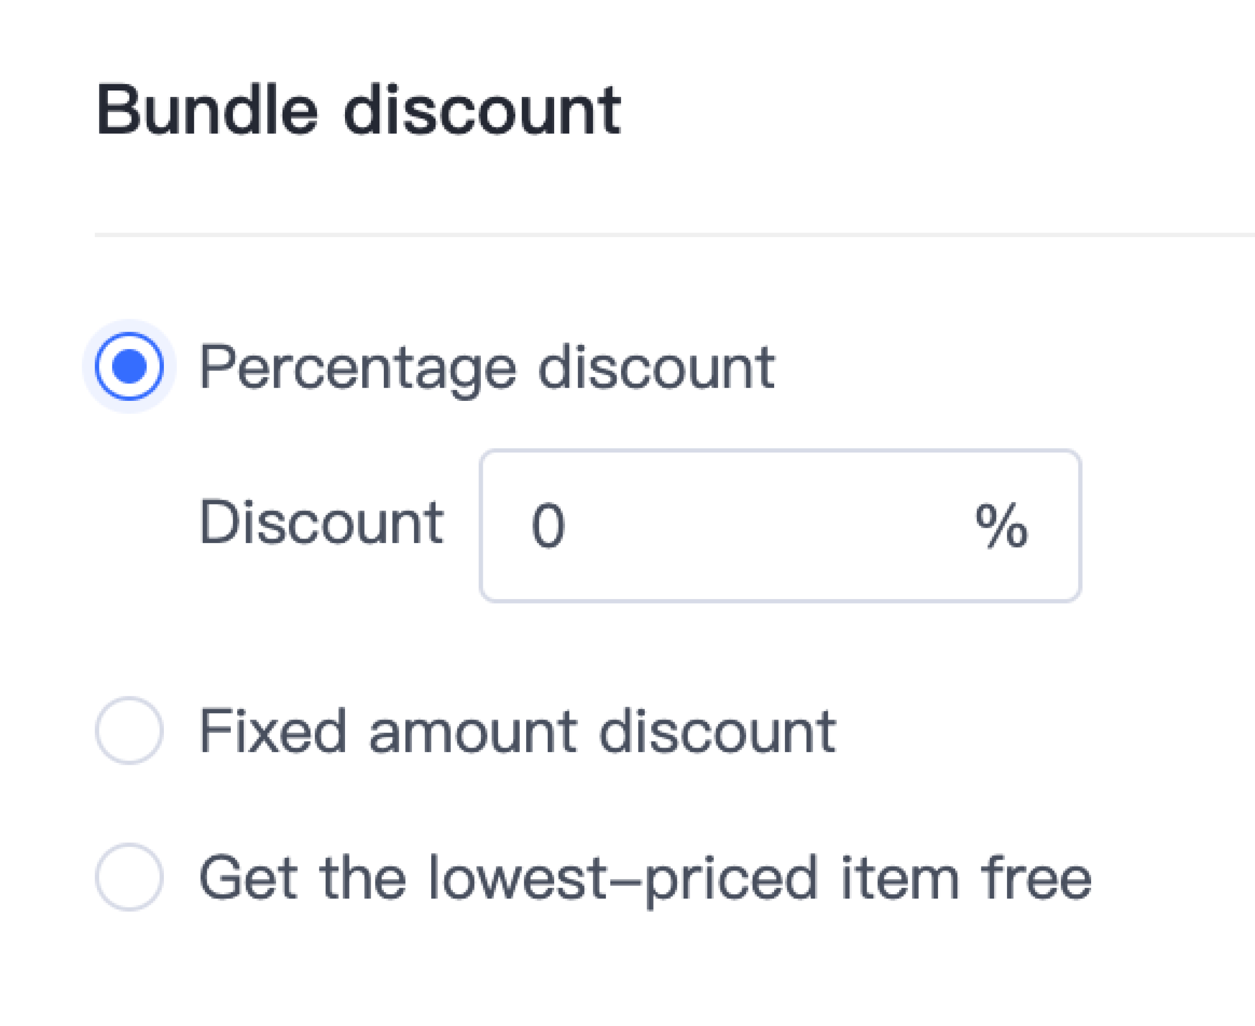Image resolution: width=1255 pixels, height=1026 pixels.
Task: Click "Get the lowest-priced item free" label text
Action: coord(645,878)
